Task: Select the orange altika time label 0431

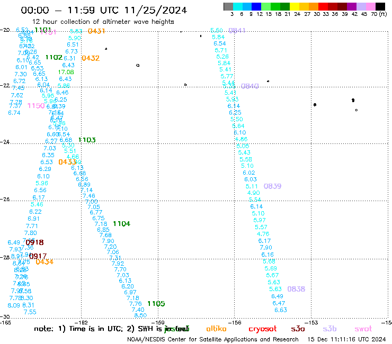Action: pyautogui.click(x=96, y=31)
